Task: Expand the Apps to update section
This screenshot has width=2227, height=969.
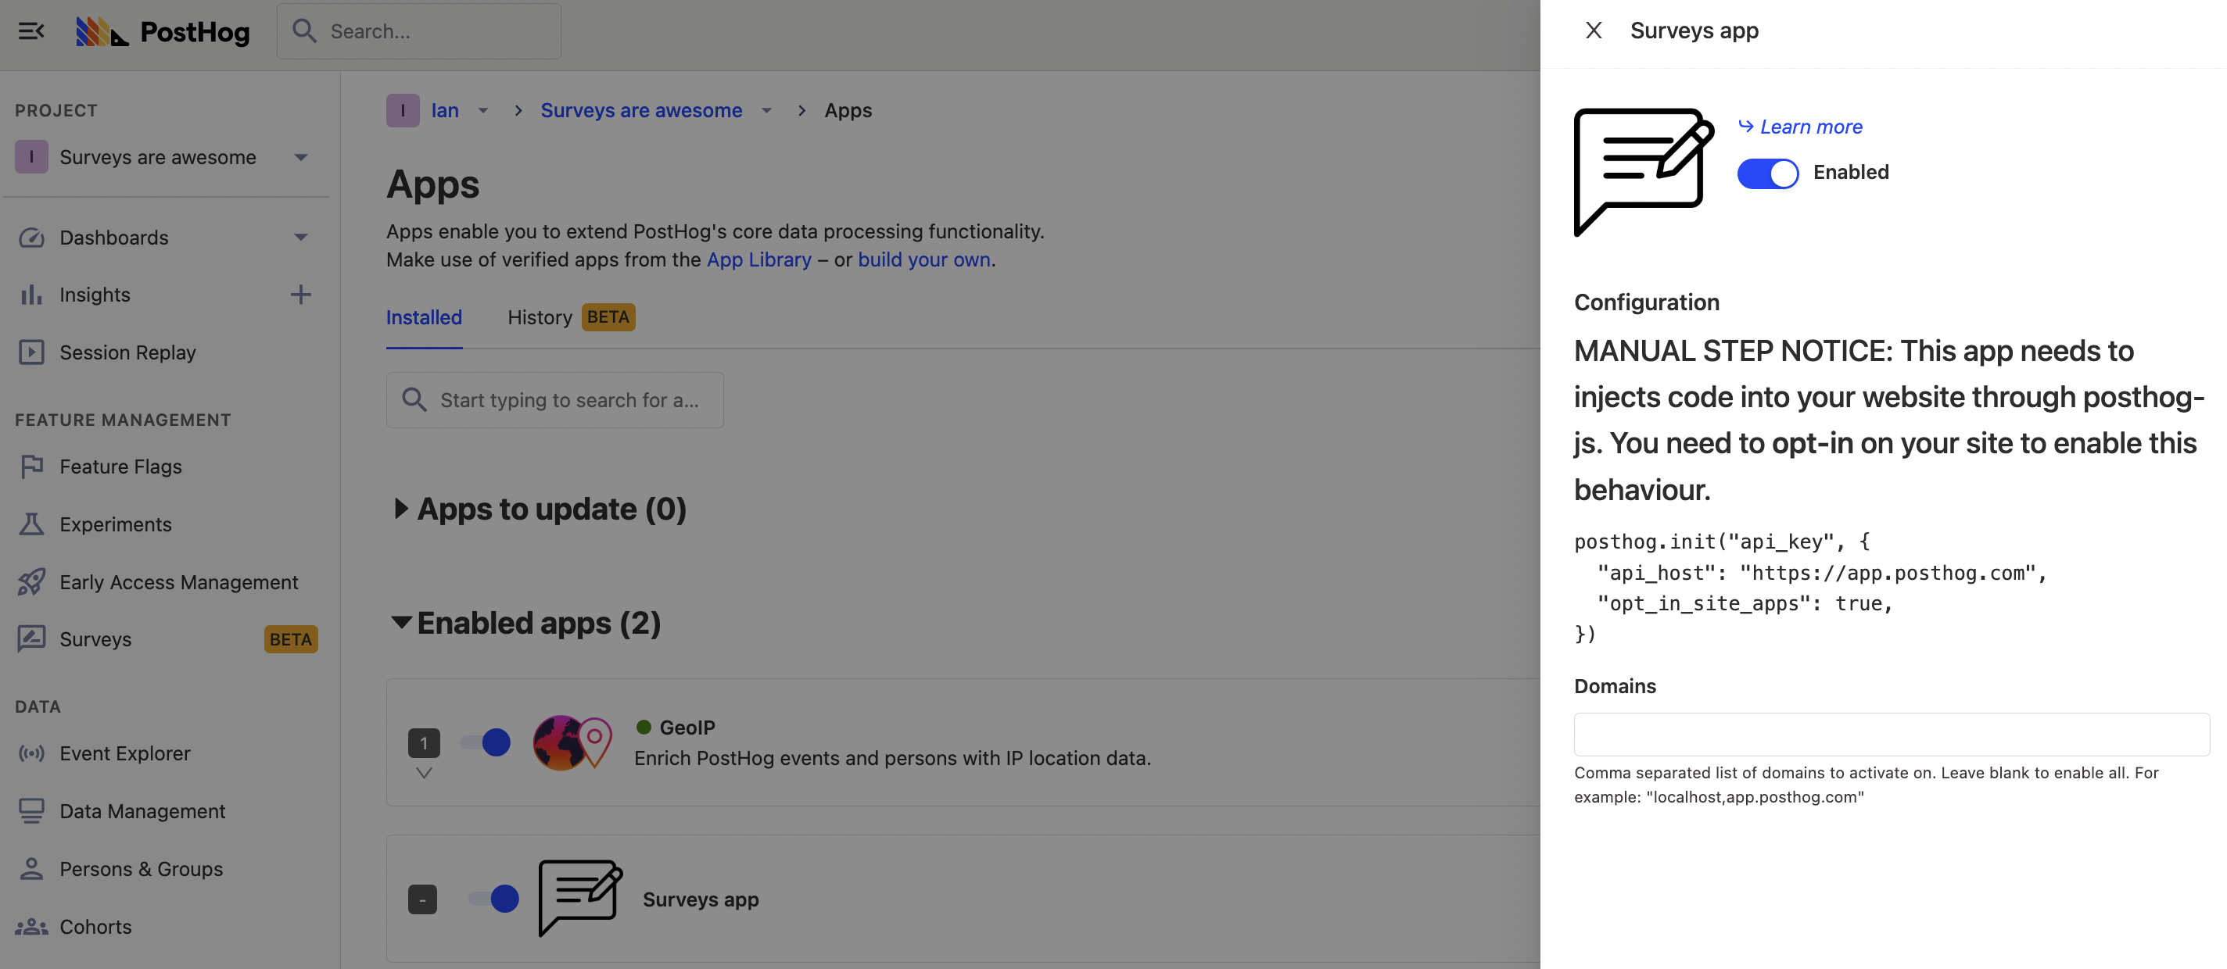Action: [400, 509]
